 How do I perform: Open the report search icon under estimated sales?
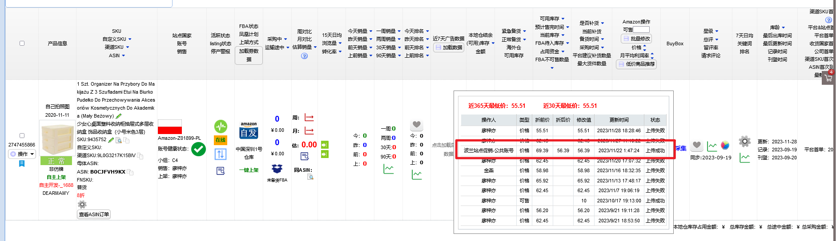(305, 156)
